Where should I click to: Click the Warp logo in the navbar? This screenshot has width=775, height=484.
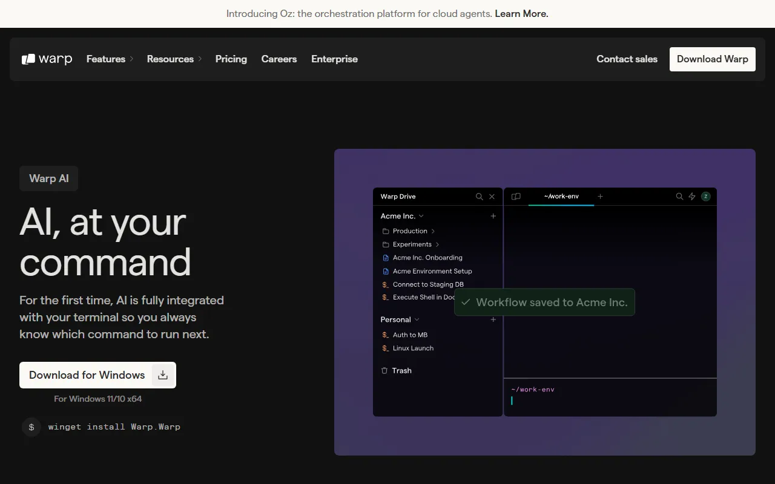click(x=47, y=59)
